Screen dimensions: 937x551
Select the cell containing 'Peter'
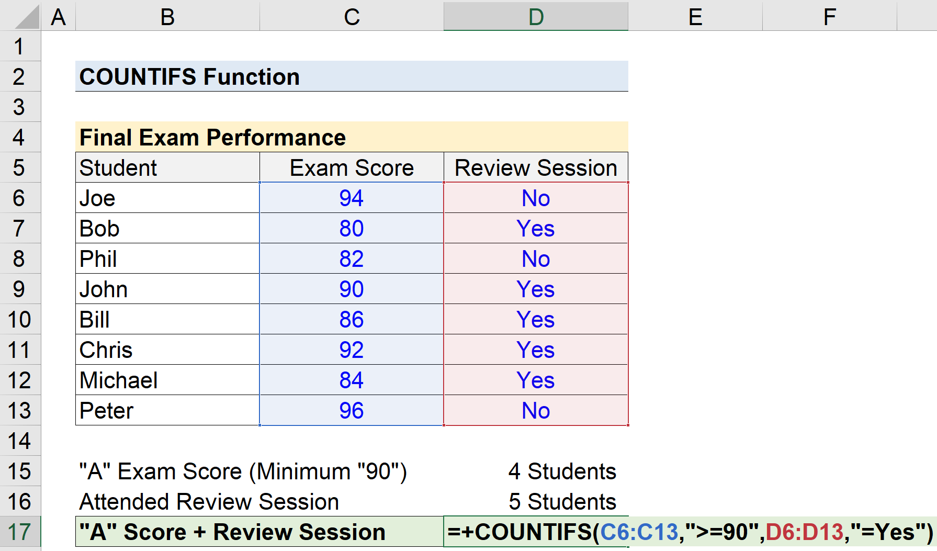[x=167, y=410]
